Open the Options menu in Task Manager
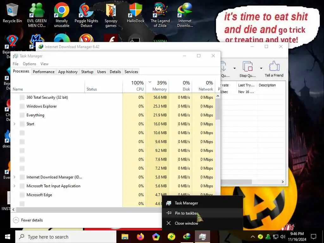The width and height of the screenshot is (324, 243). click(29, 64)
